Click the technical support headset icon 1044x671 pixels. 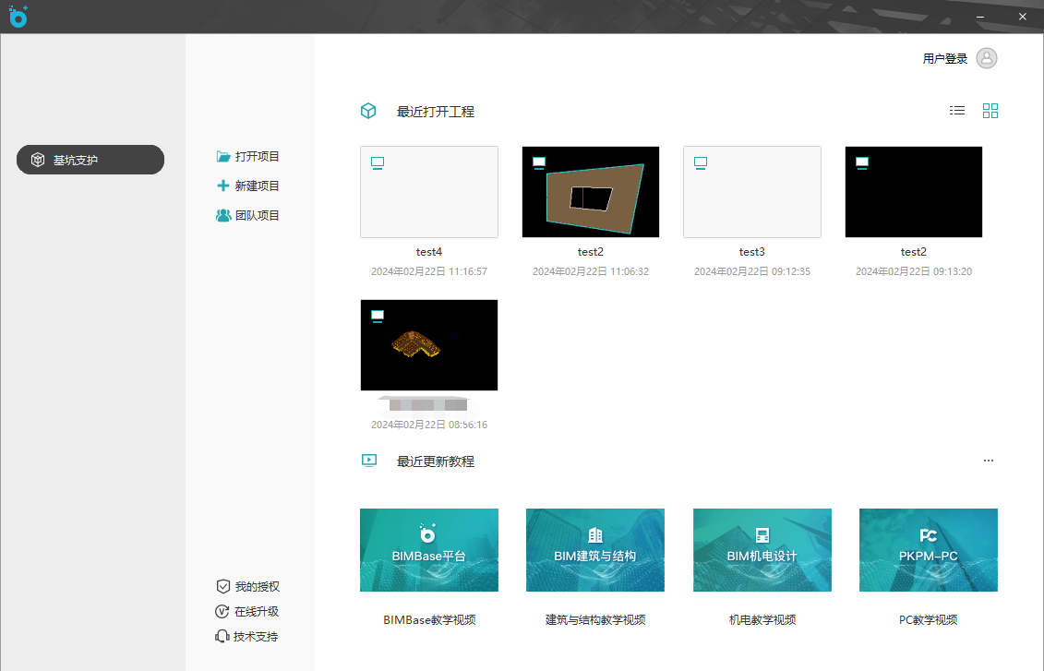pos(222,637)
